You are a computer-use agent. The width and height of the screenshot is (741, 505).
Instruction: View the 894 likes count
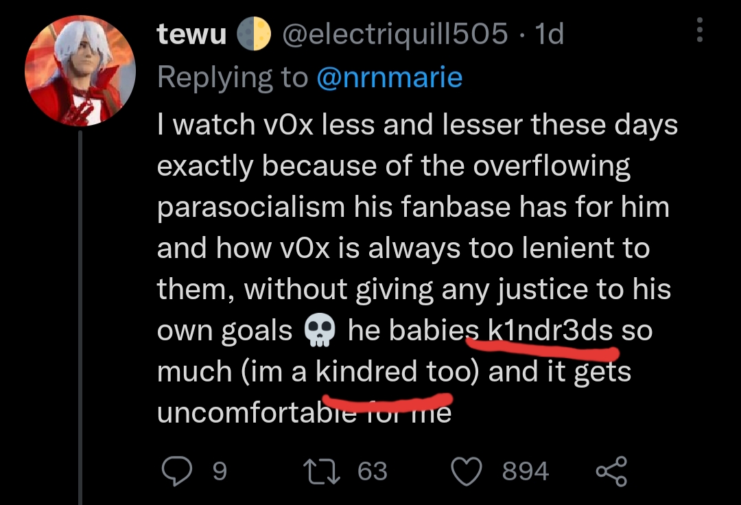[x=526, y=471]
